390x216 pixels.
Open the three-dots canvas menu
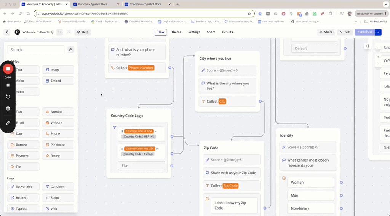tap(378, 46)
